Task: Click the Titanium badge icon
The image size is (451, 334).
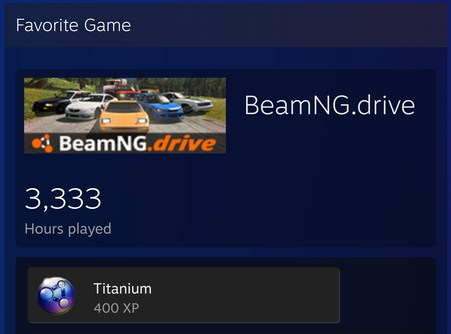Action: tap(56, 295)
